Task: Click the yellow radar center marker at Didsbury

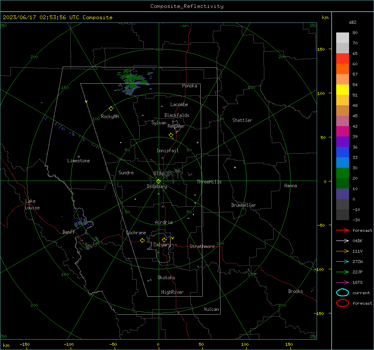Action: click(x=158, y=181)
